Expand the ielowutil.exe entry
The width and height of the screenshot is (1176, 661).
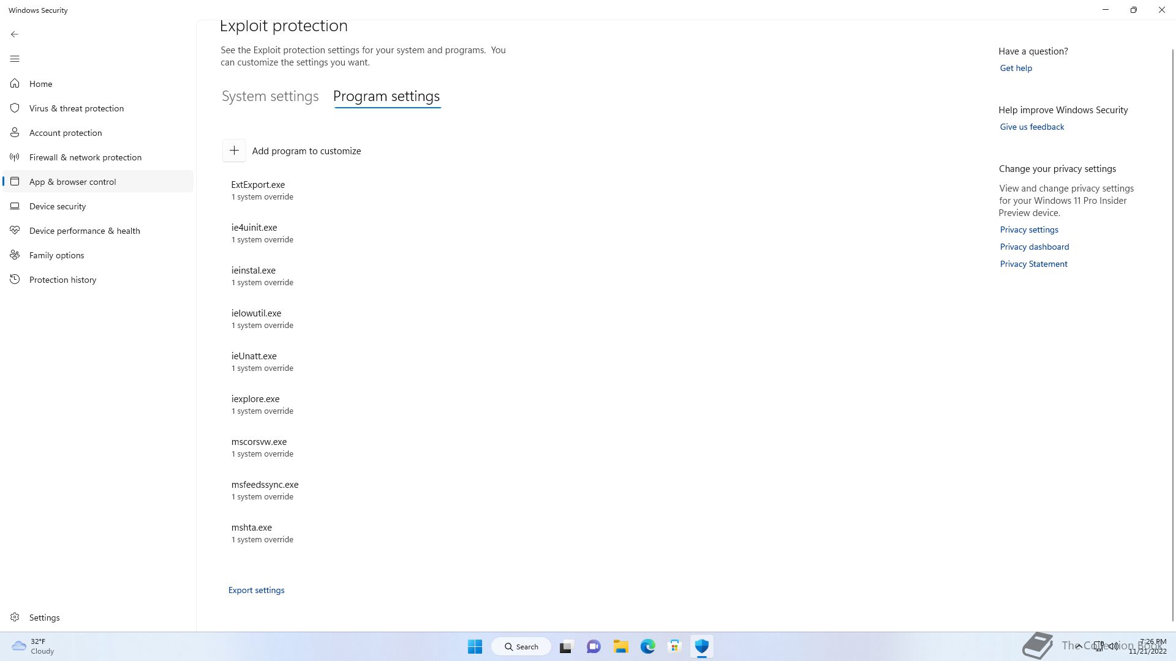click(x=262, y=318)
